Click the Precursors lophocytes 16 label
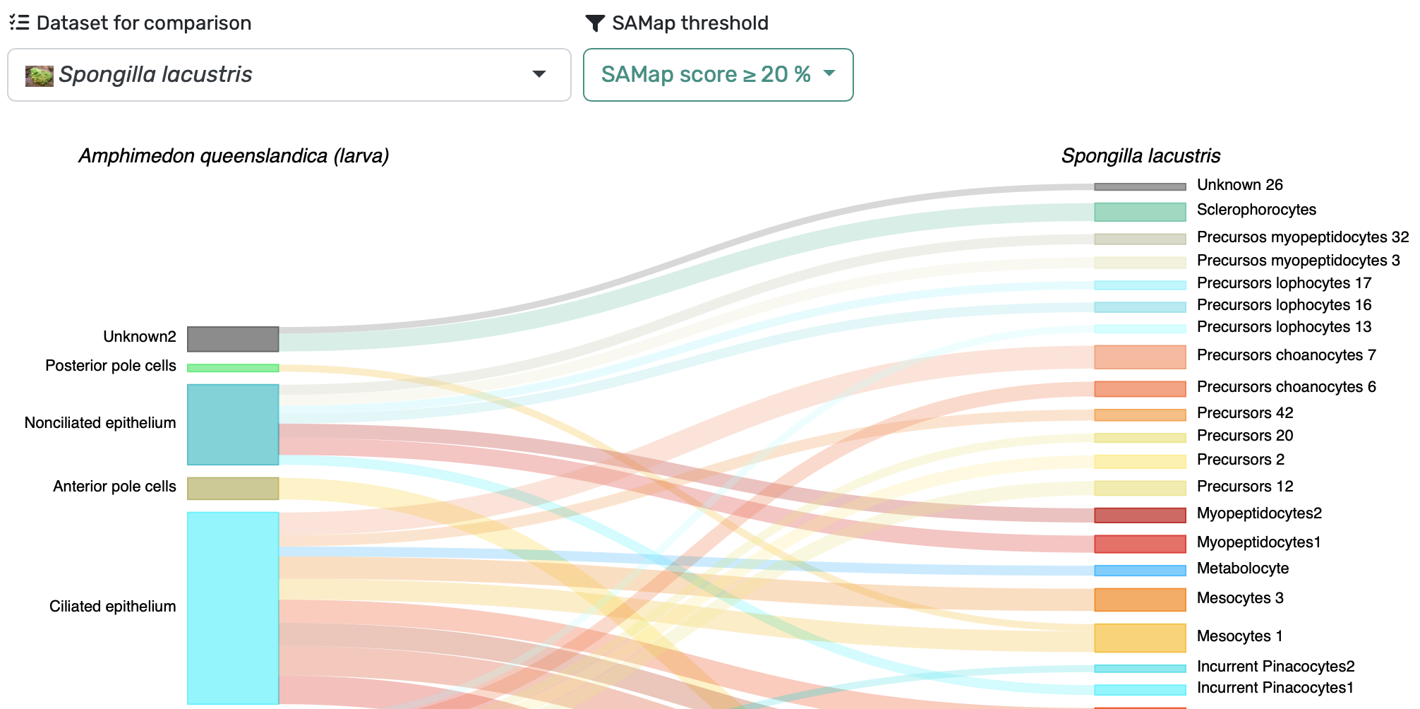The image size is (1420, 709). pyautogui.click(x=1284, y=305)
